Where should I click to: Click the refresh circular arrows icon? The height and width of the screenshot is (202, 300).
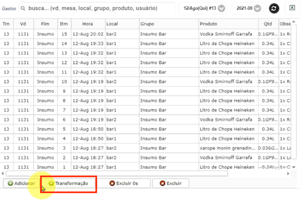274,8
